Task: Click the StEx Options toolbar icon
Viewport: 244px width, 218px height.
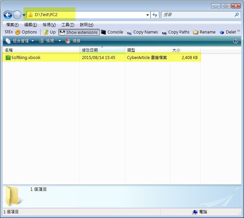Action: 26,32
